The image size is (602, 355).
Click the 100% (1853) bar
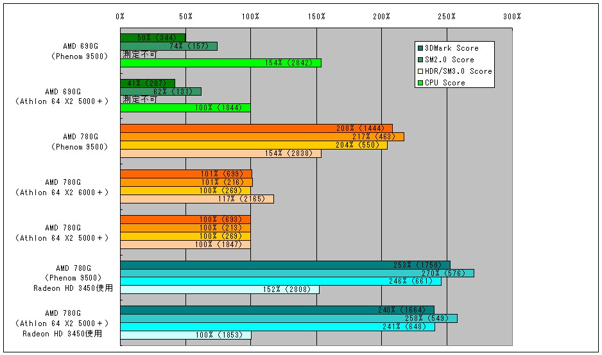tap(186, 335)
